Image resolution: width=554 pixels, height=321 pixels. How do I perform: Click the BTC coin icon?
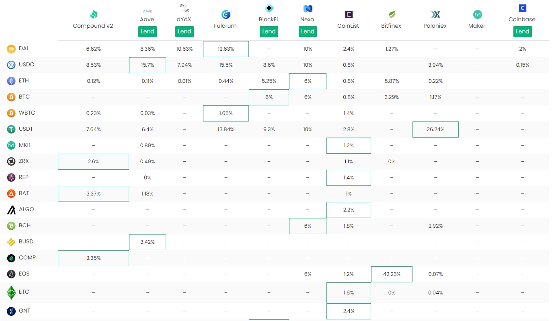coord(11,97)
